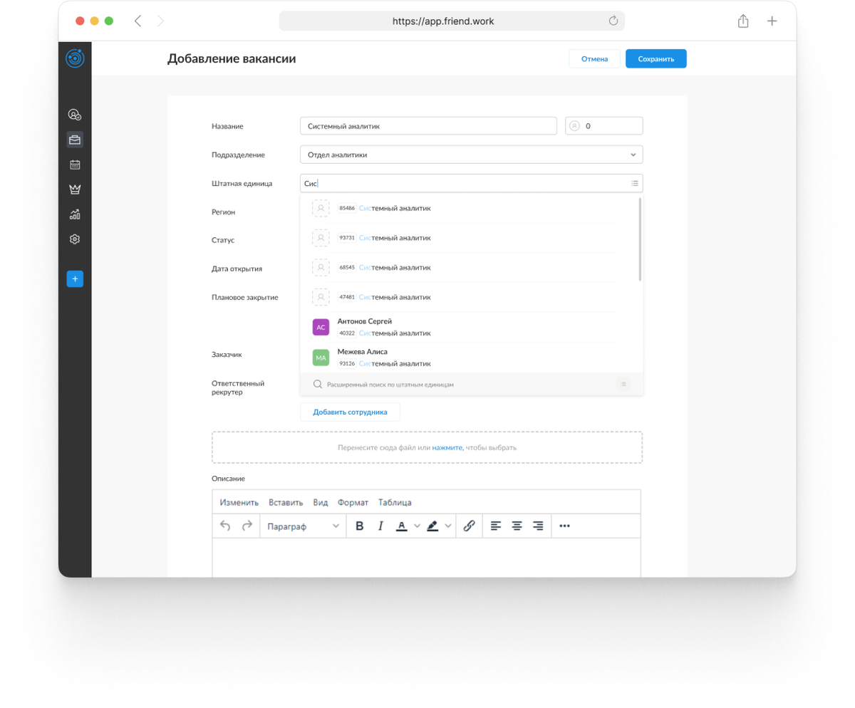Click Расширенный поиск по штатным единицам
The width and height of the screenshot is (855, 708).
coord(390,384)
